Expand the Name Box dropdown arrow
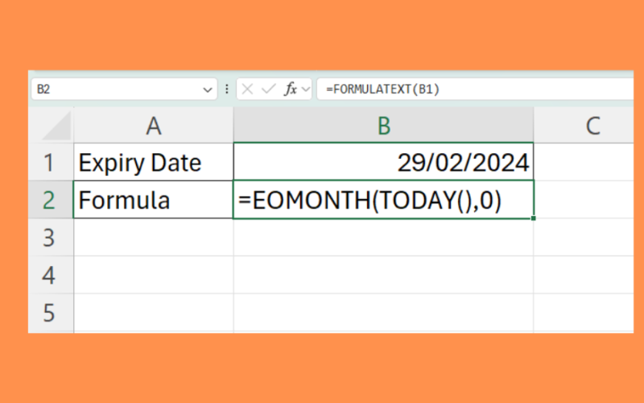This screenshot has height=403, width=644. [208, 89]
